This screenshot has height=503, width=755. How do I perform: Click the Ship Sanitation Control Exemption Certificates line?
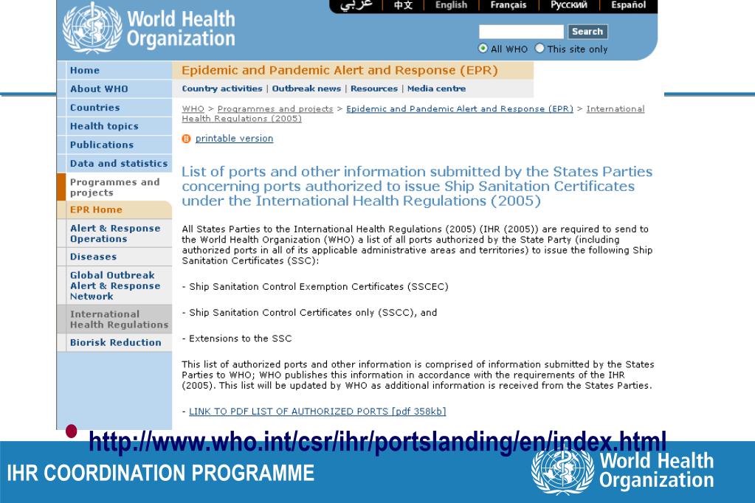pos(315,287)
